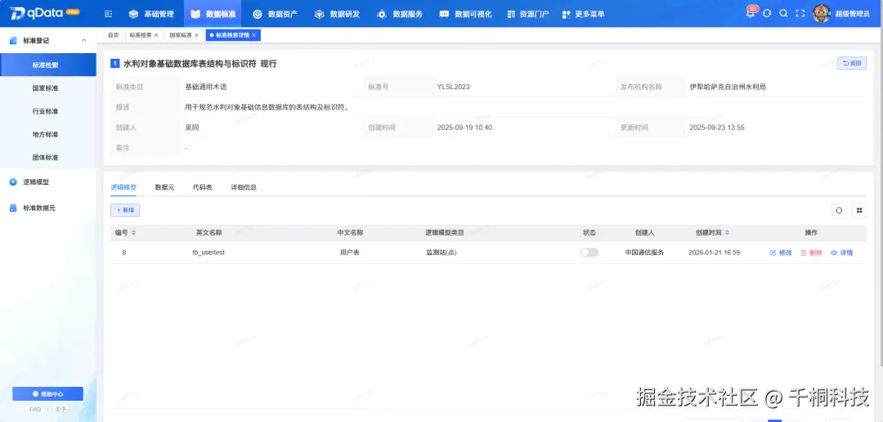Select 标准检索 in sidebar
883x422 pixels.
pos(48,65)
